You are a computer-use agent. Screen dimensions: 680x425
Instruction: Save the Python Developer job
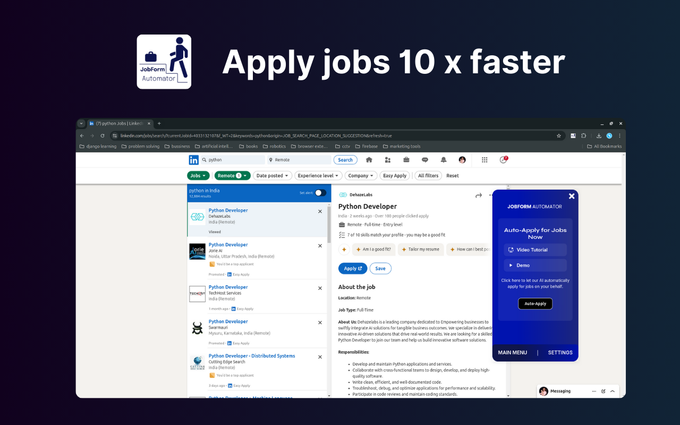tap(380, 268)
